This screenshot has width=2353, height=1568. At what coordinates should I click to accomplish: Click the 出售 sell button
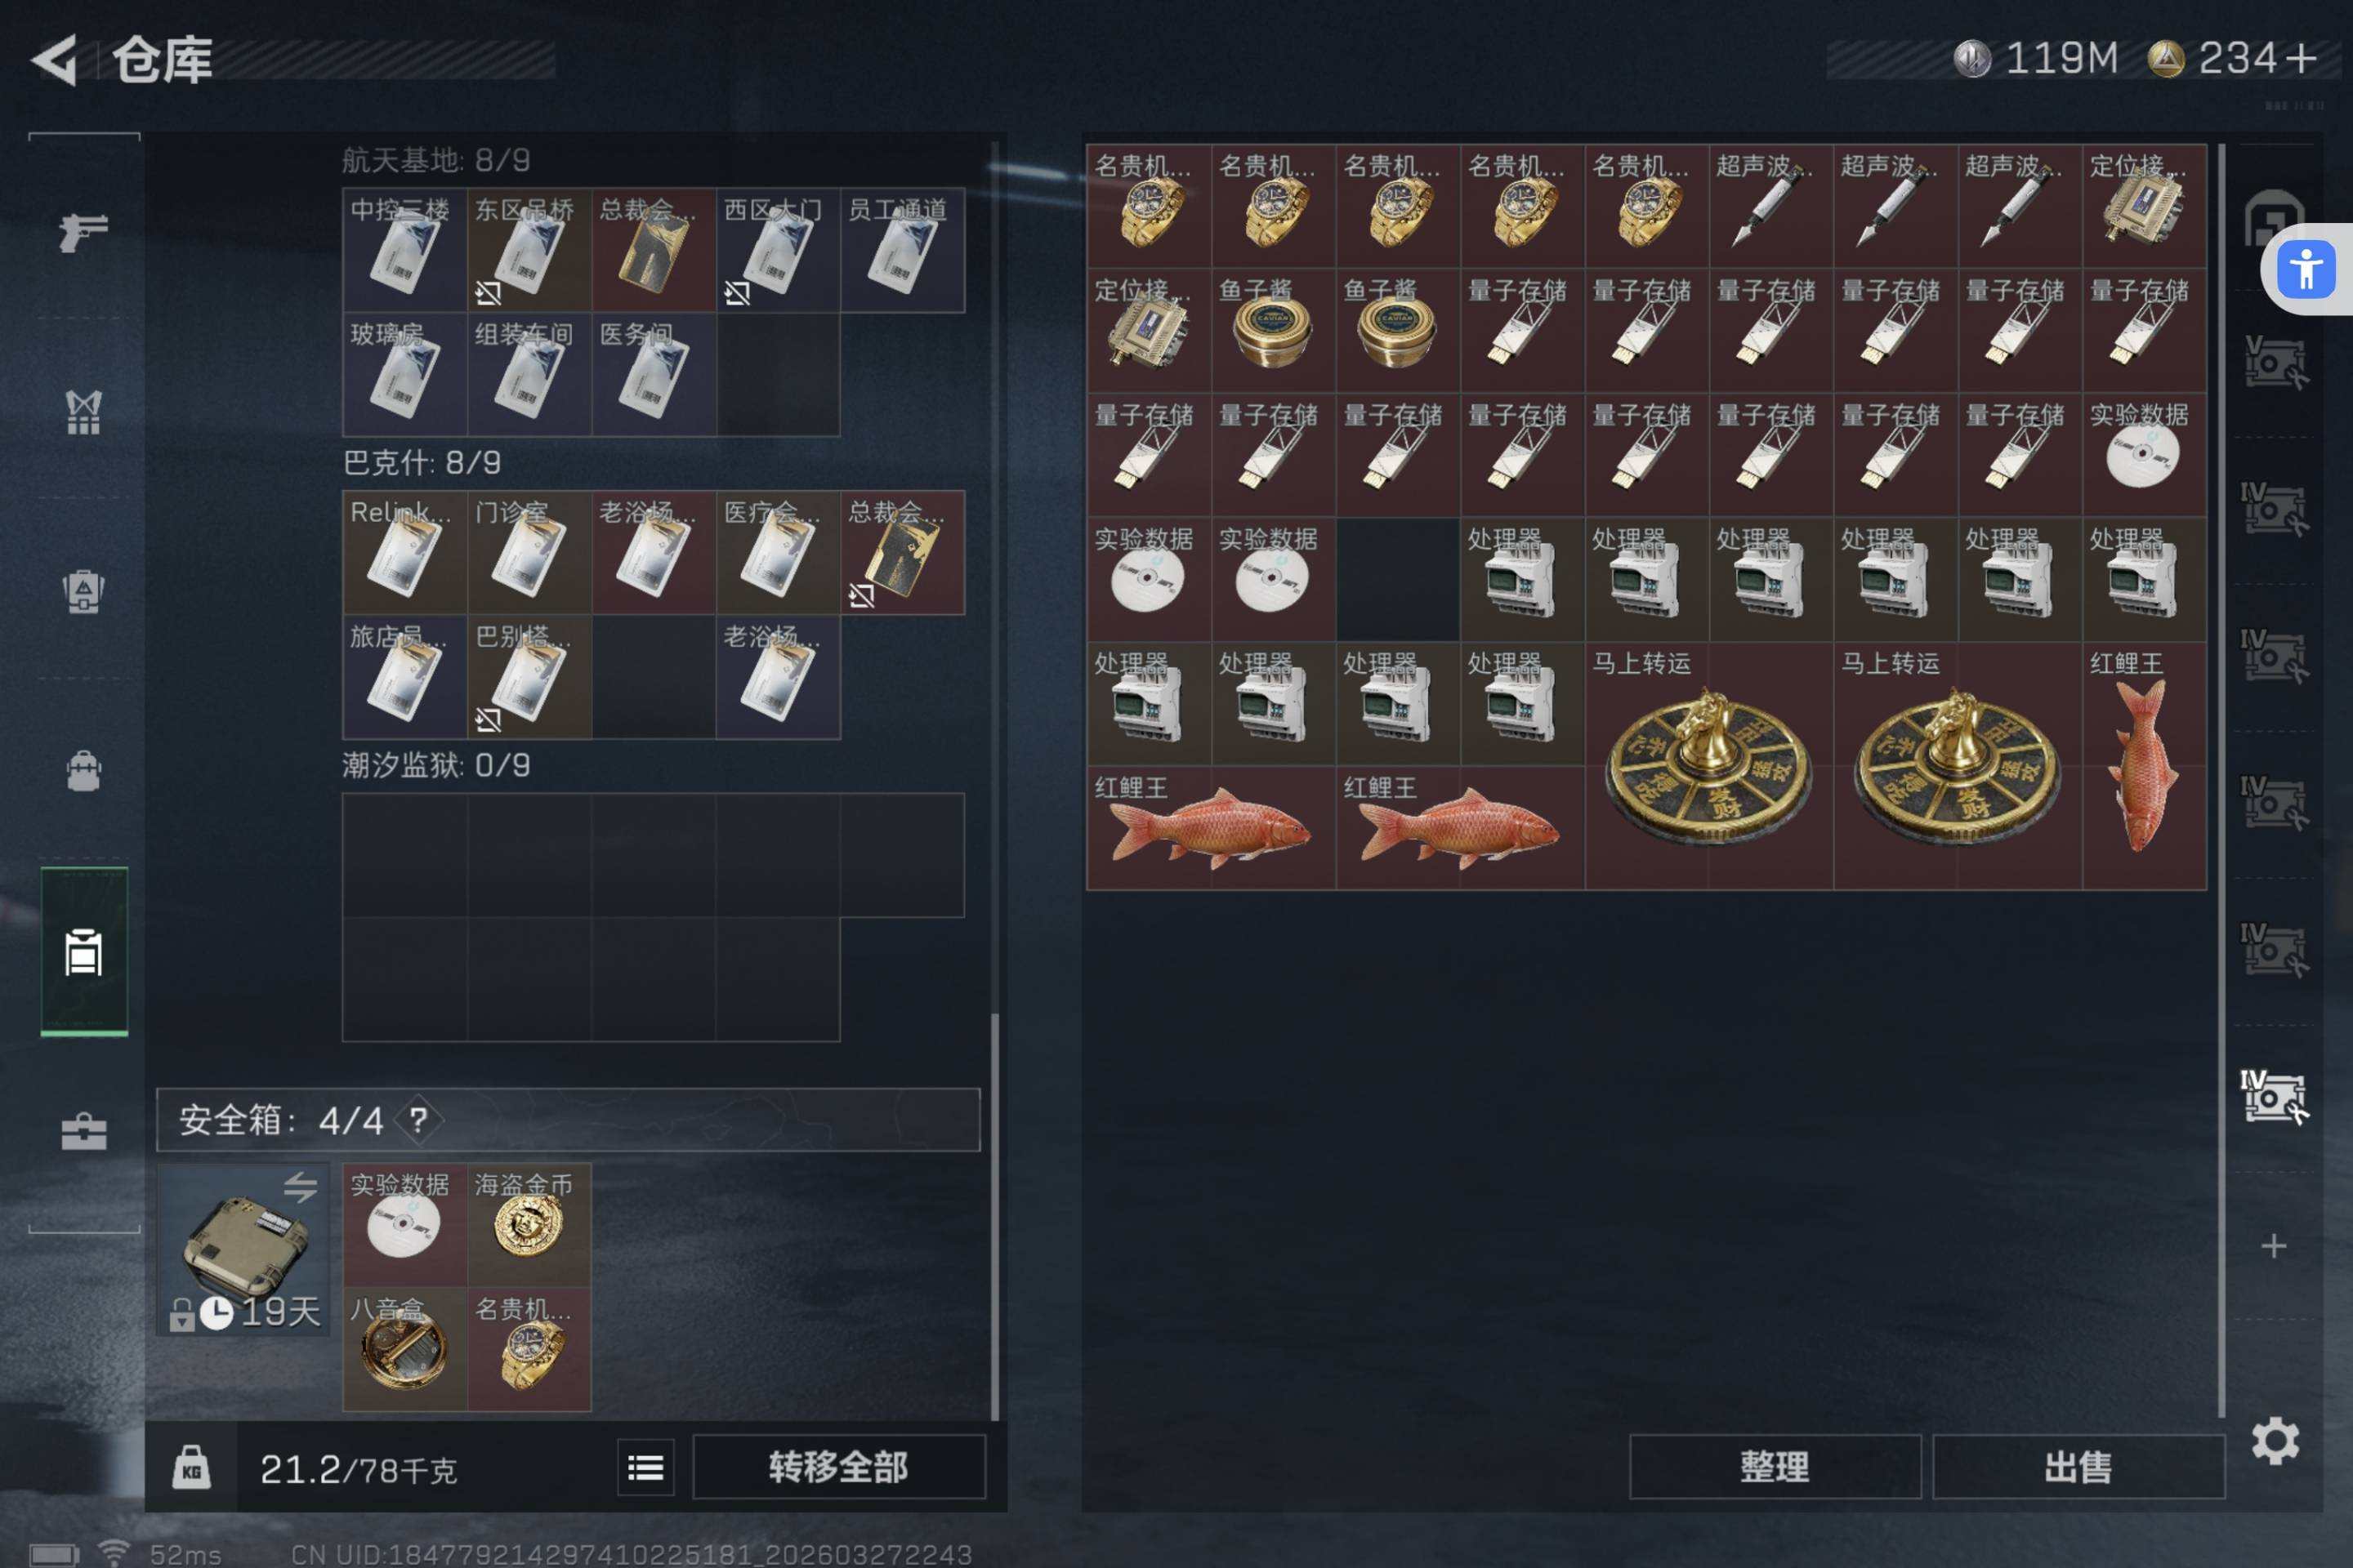[x=2078, y=1467]
